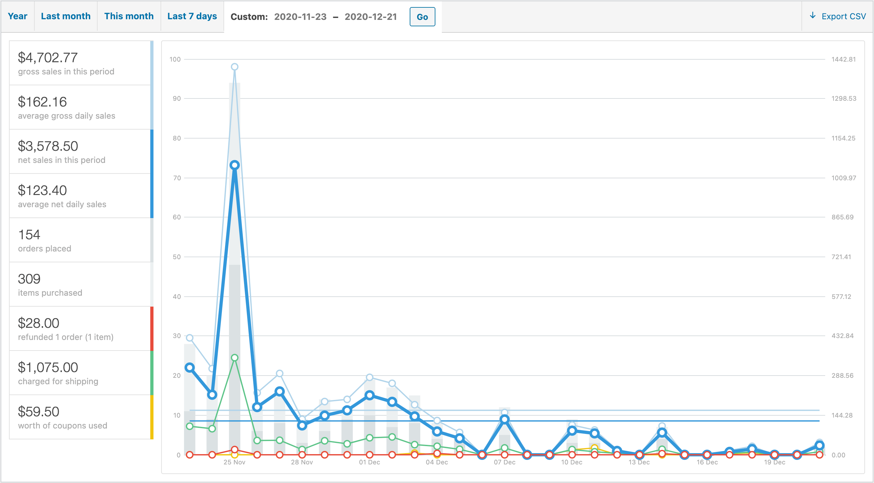Click the yellow coupons used color bar

(x=152, y=417)
